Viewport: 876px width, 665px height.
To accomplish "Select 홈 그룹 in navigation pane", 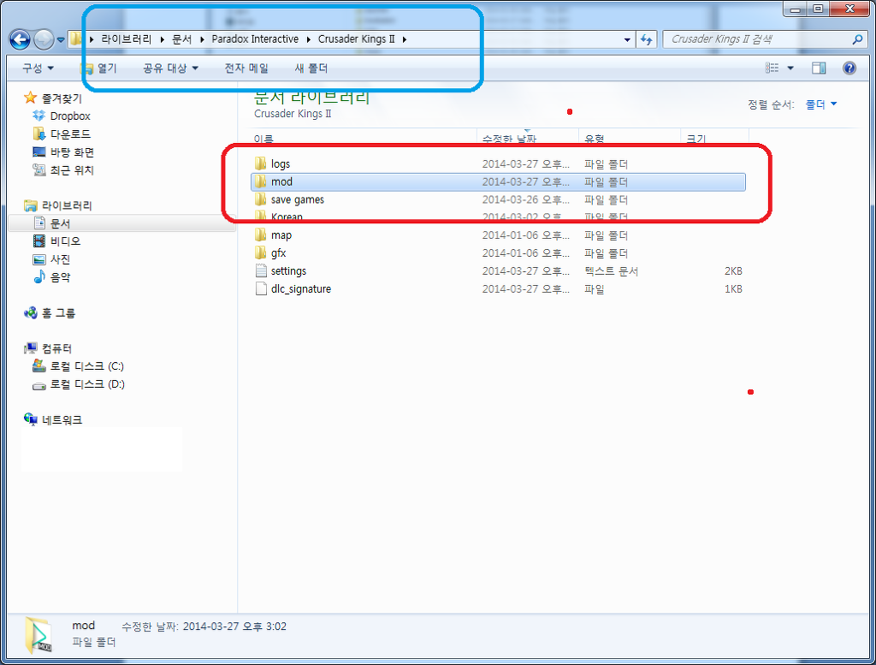I will 59,313.
